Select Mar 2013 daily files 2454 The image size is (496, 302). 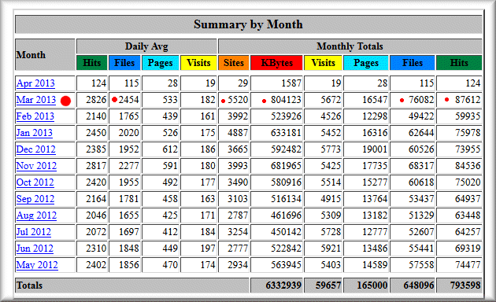(x=129, y=100)
